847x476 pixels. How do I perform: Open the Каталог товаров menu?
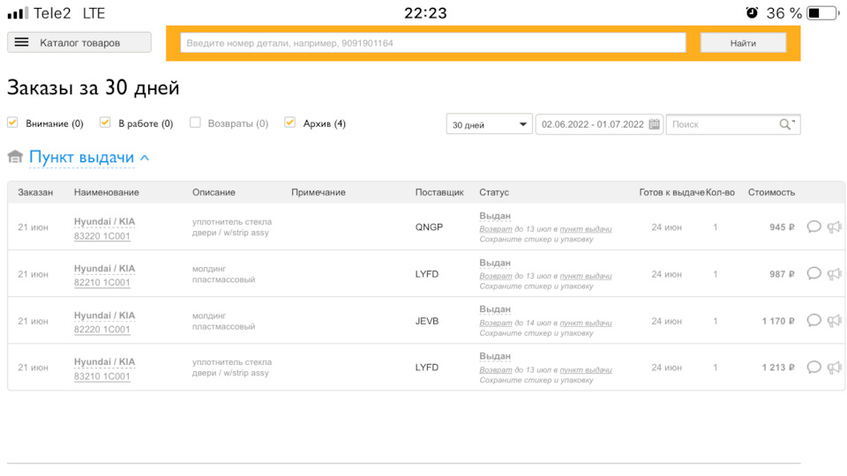tap(79, 42)
